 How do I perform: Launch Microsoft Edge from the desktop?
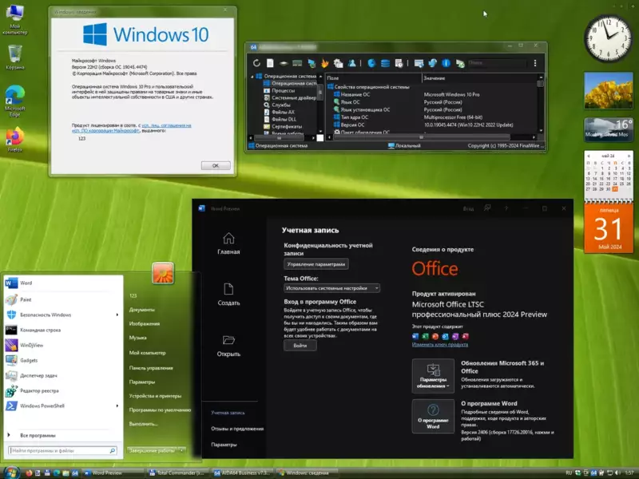(x=15, y=101)
